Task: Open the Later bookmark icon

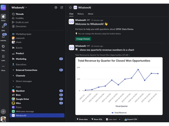Action: coord(3,56)
